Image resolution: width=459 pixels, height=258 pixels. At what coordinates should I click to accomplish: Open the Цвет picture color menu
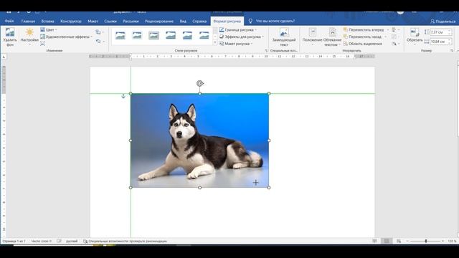pyautogui.click(x=49, y=30)
